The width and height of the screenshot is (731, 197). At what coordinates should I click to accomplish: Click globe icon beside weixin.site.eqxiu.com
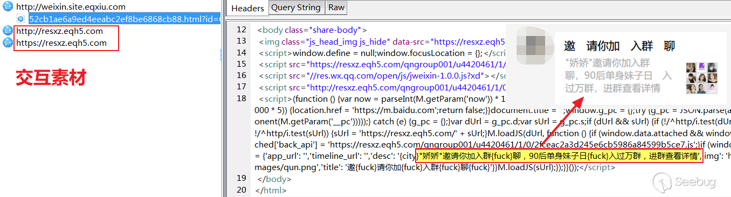[8, 7]
